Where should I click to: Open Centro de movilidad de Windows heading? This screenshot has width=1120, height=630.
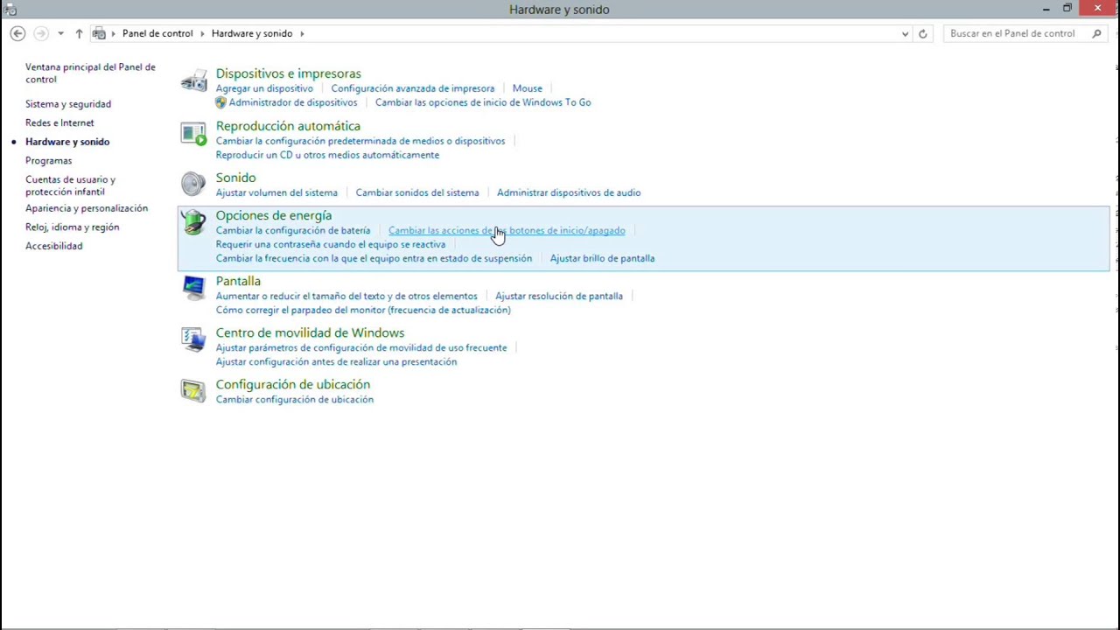coord(310,332)
